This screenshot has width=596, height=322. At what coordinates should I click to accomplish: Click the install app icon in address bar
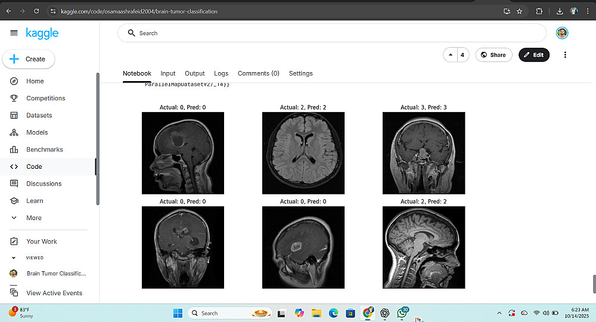[x=507, y=11]
